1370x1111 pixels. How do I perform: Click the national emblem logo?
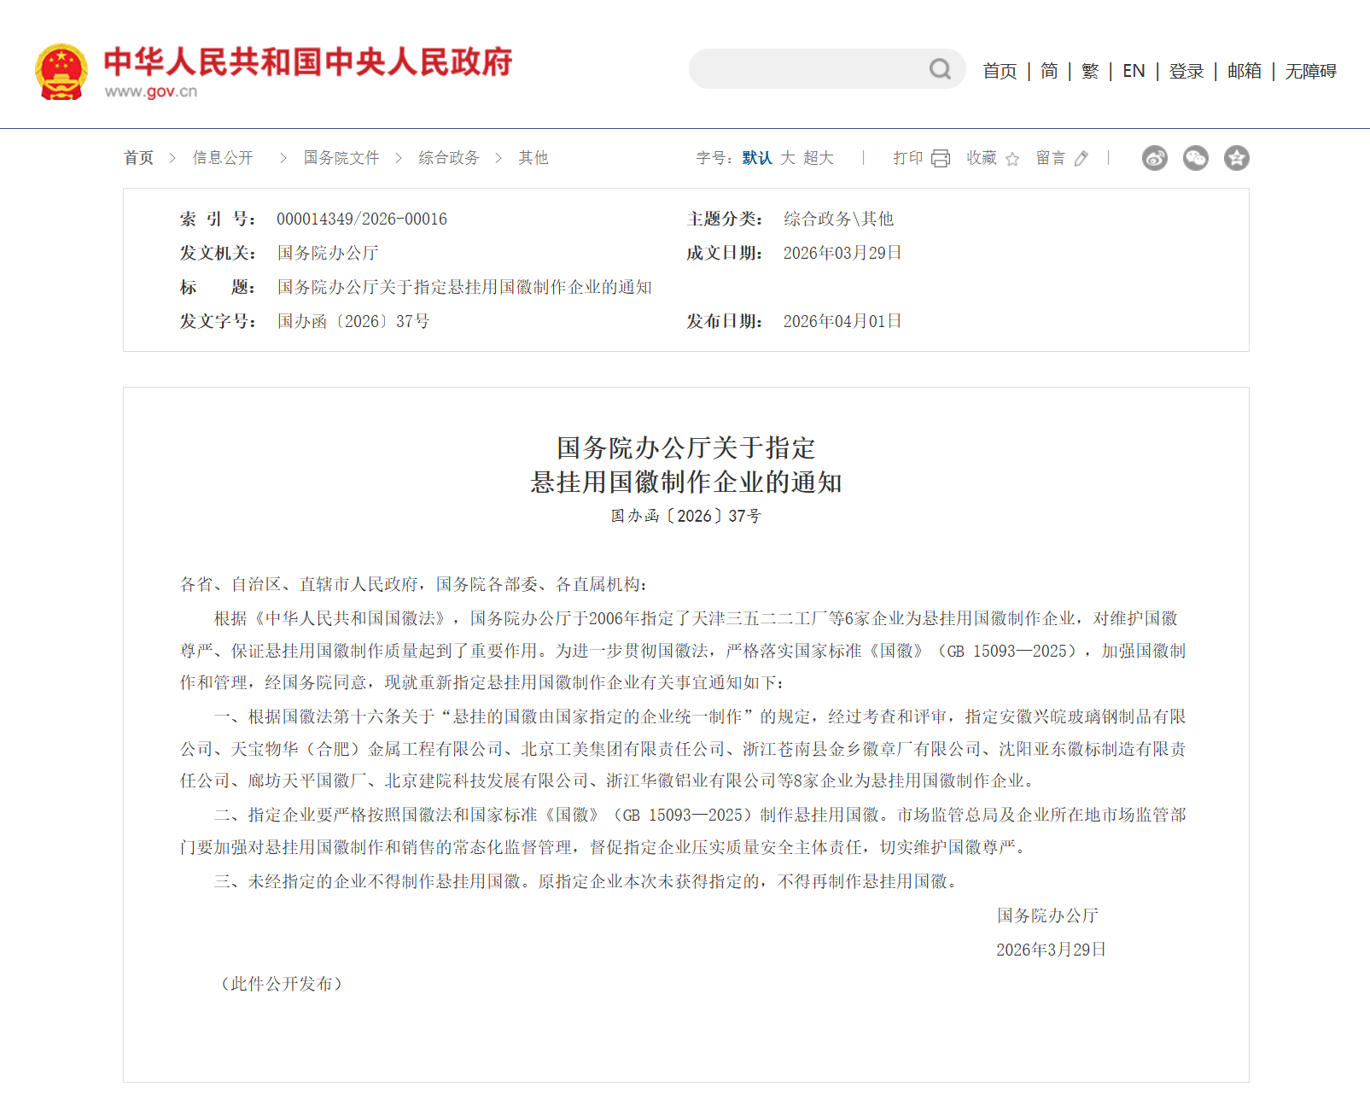click(61, 72)
